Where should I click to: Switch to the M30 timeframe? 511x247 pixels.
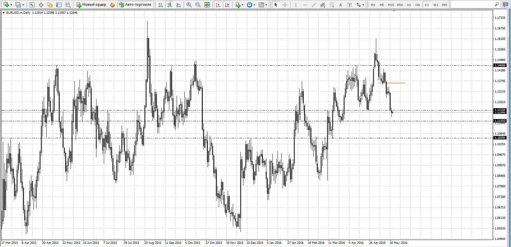point(400,5)
